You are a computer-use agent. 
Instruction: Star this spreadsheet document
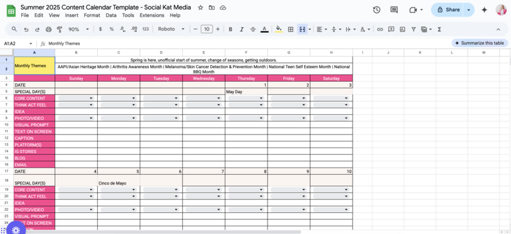201,8
